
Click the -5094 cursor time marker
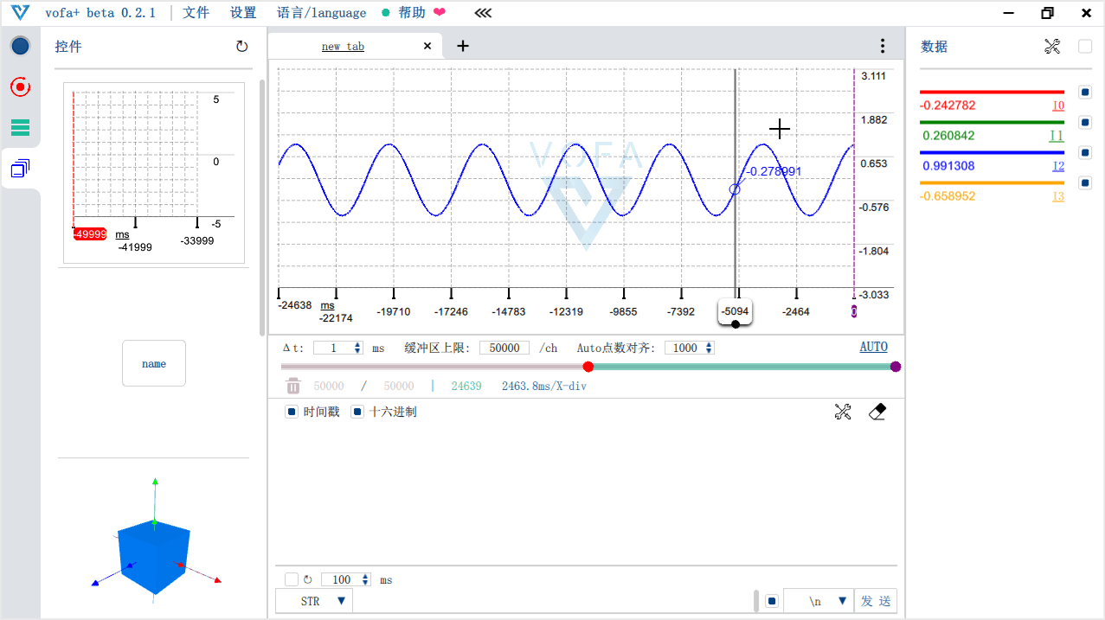736,311
